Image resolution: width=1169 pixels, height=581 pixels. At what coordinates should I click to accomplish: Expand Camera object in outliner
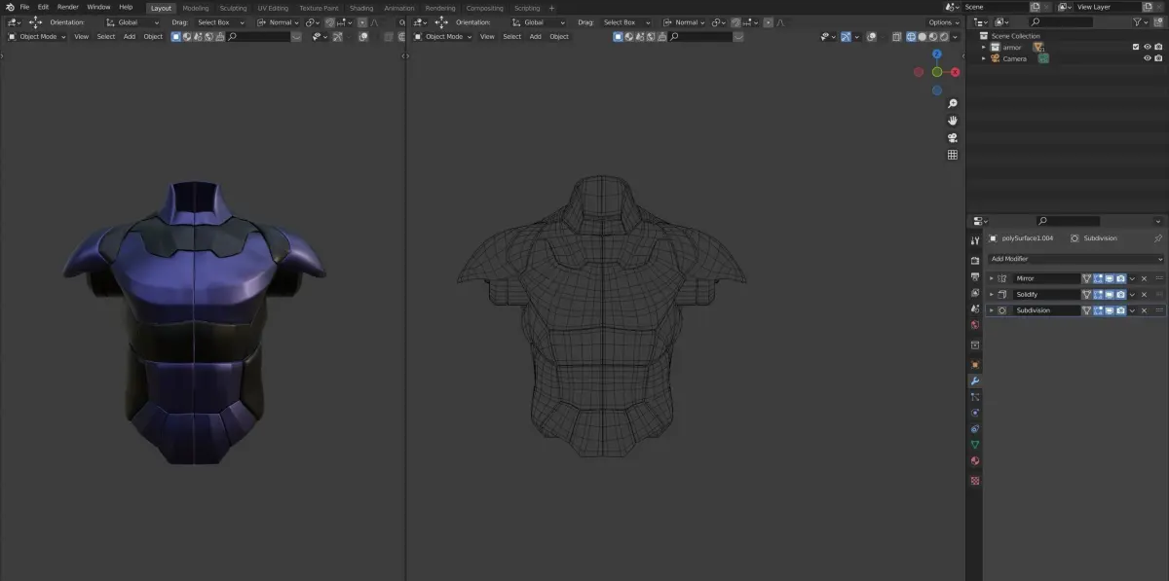984,58
